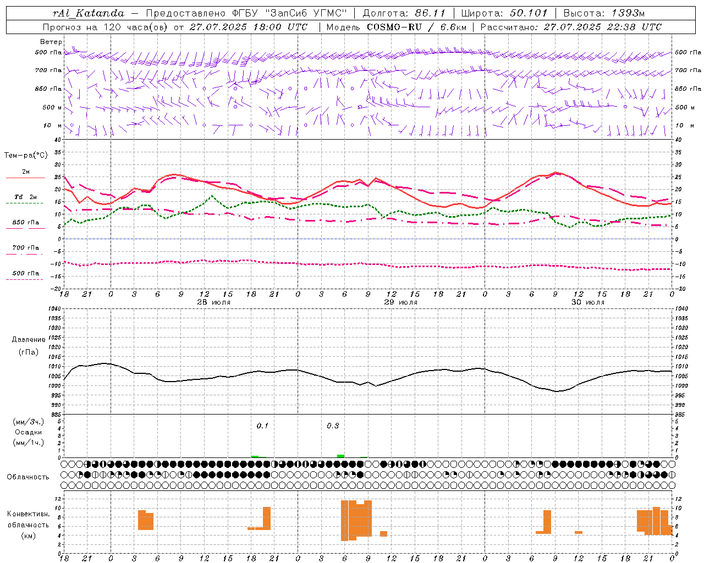This screenshot has width=704, height=563.
Task: Click the 28 июля date label
Action: pyautogui.click(x=214, y=302)
